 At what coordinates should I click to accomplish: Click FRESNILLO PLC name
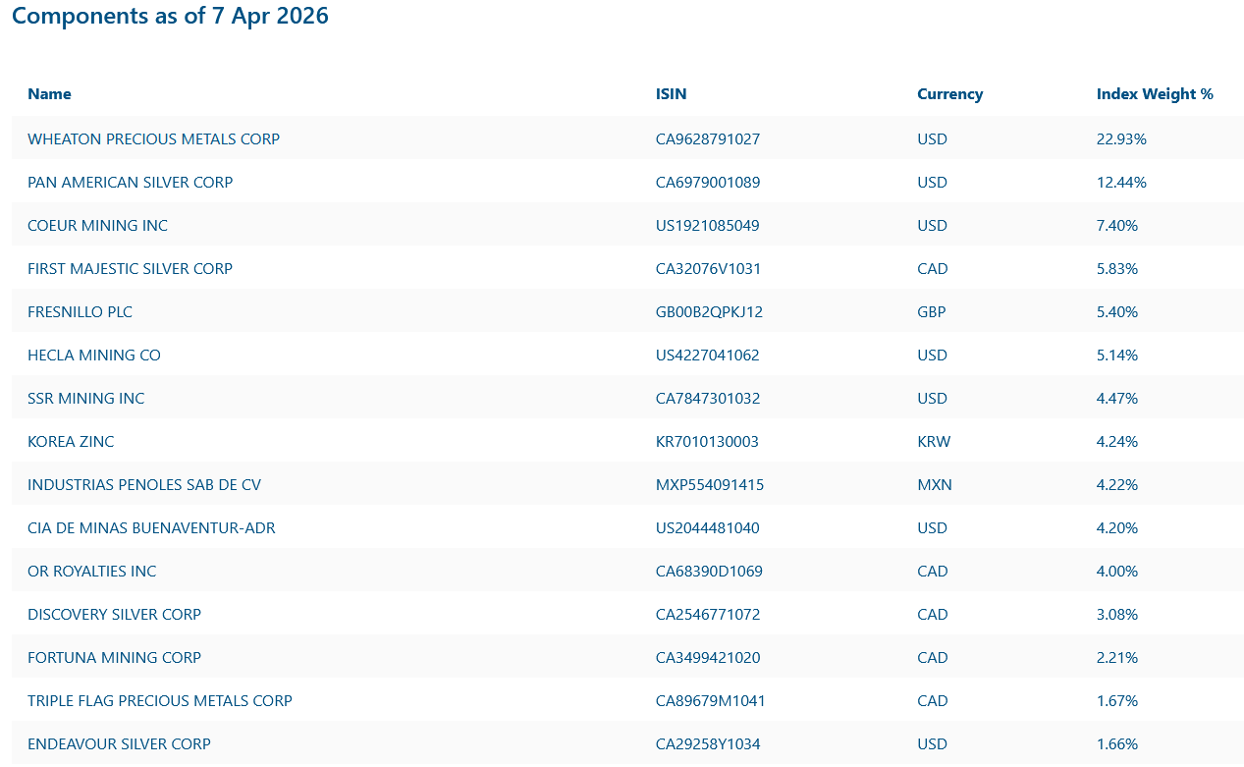point(80,312)
